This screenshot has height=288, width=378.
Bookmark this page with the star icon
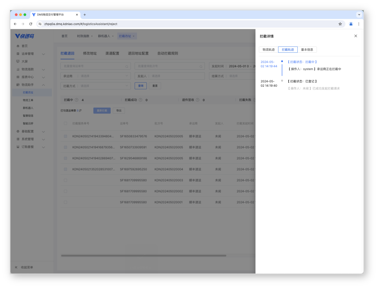click(x=340, y=24)
